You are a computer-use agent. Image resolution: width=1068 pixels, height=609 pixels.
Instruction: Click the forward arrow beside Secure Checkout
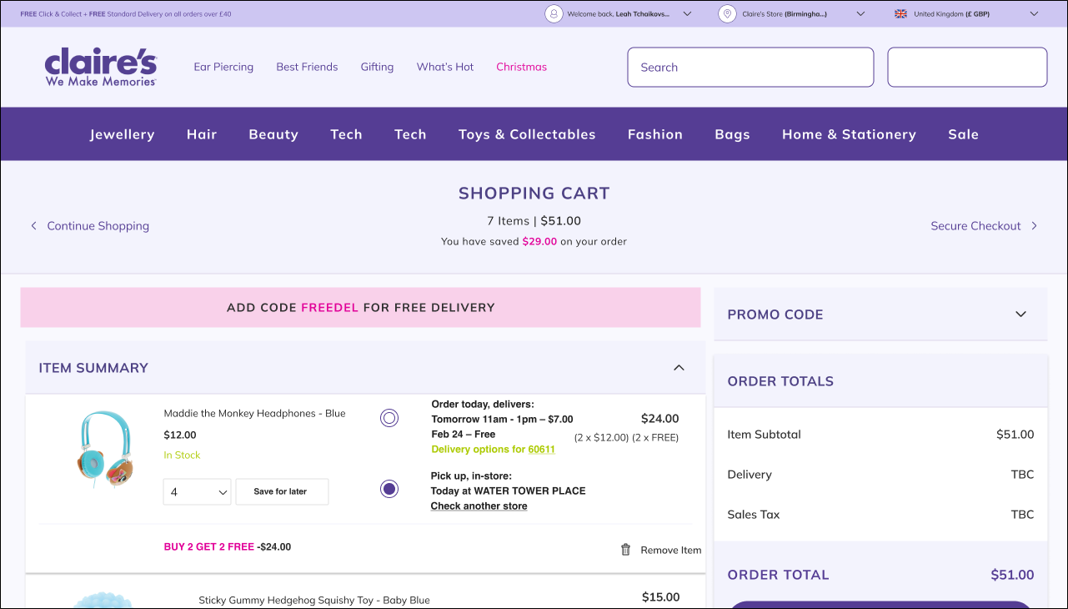1035,226
